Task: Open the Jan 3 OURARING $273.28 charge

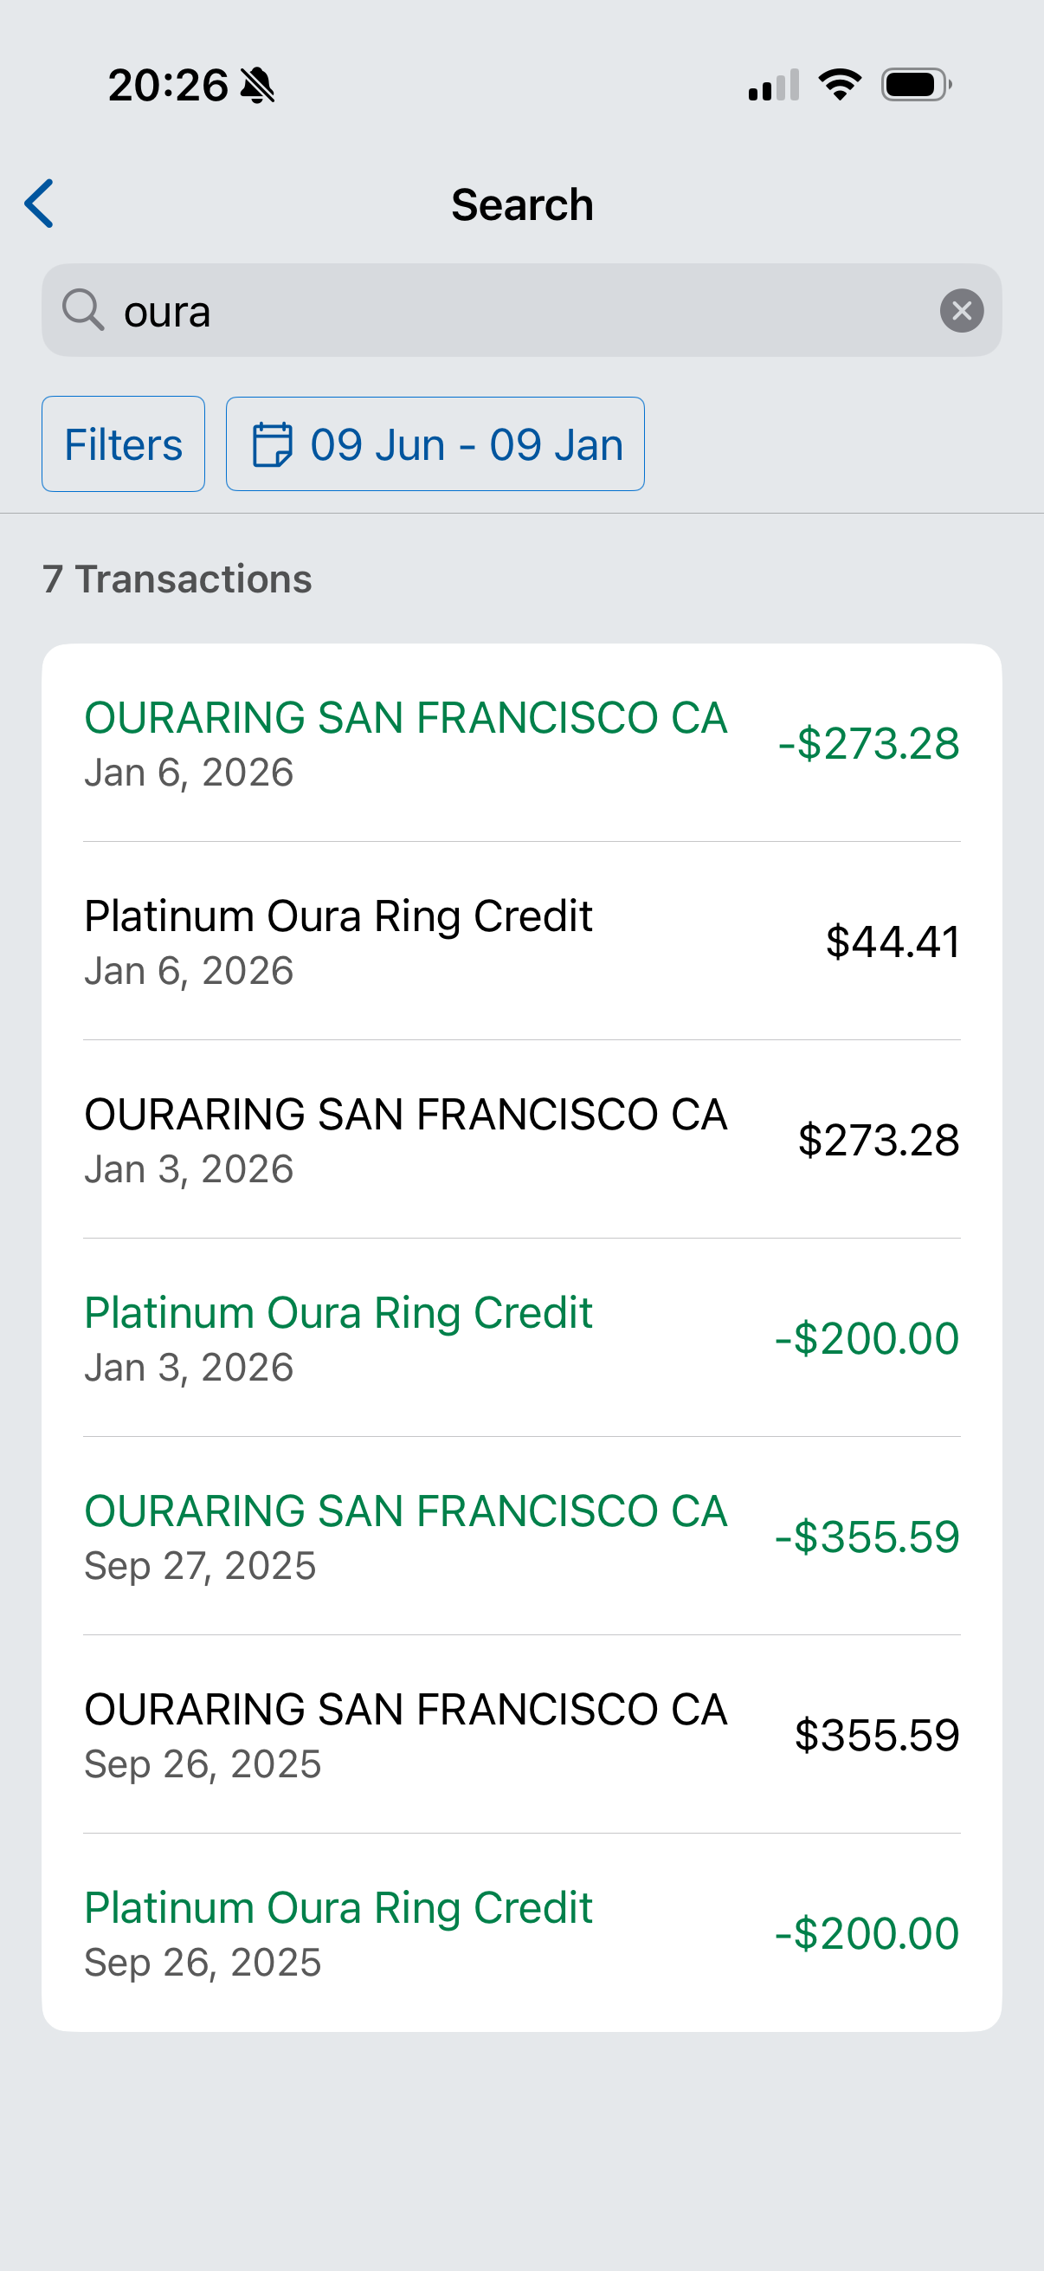Action: tap(521, 1140)
